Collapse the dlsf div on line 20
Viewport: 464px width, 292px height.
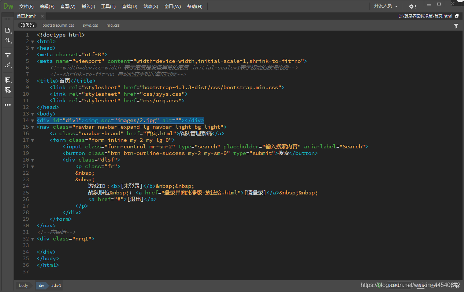pos(33,160)
